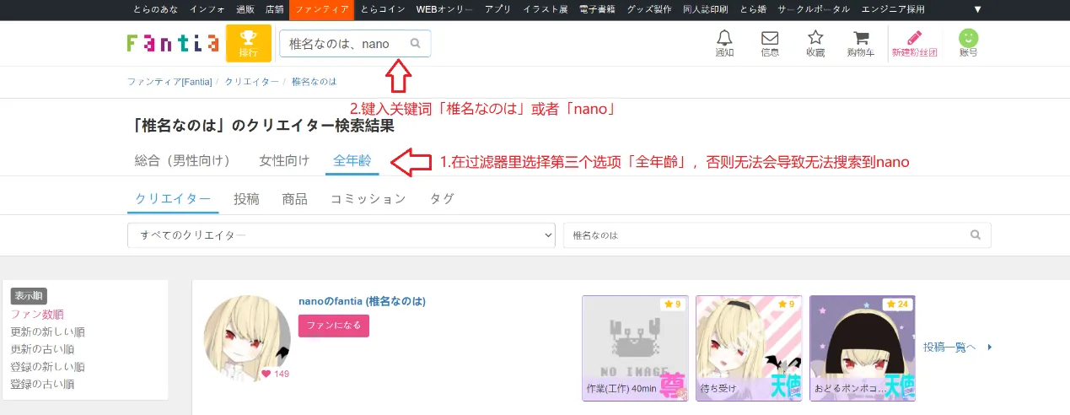Open WEBオンリー in top bar

click(x=444, y=9)
